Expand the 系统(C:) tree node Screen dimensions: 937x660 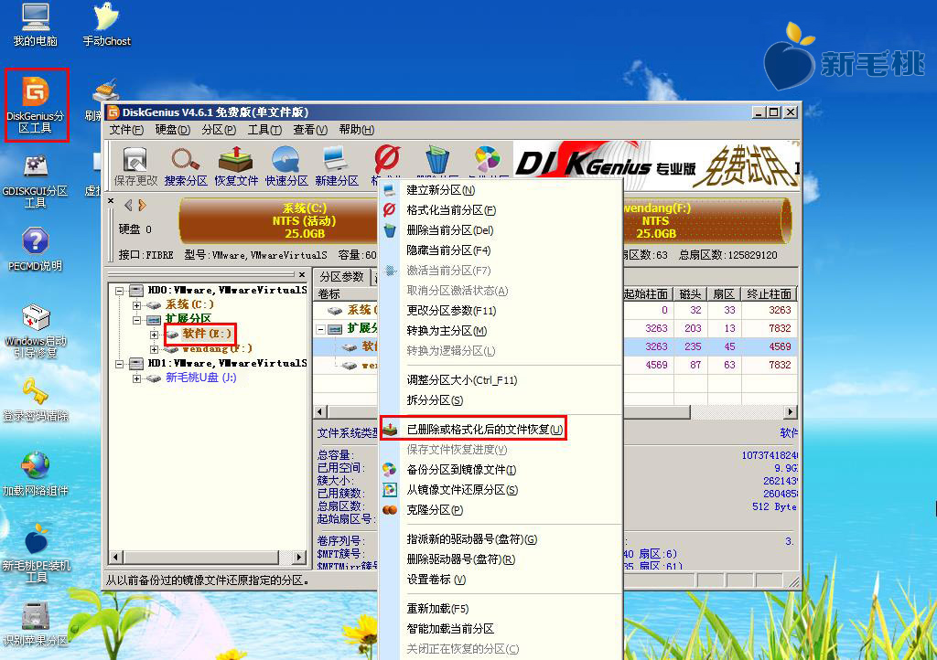tap(137, 305)
